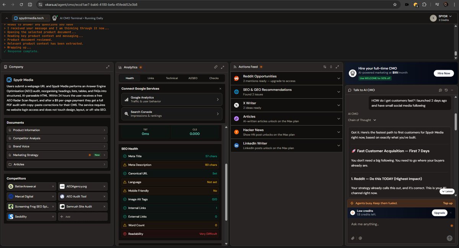This screenshot has width=459, height=248.
Task: Click the Upgrade button
Action: (x=439, y=213)
